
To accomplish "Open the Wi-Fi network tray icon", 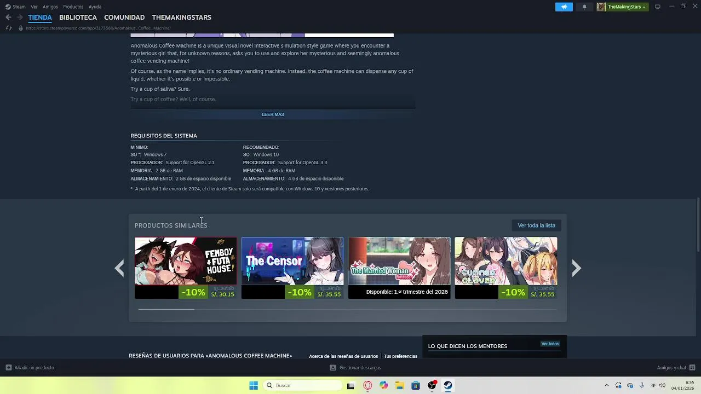I will [653, 385].
